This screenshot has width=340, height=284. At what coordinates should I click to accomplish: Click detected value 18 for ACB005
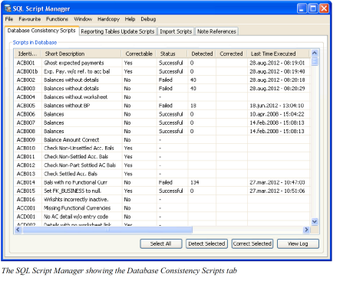(193, 106)
